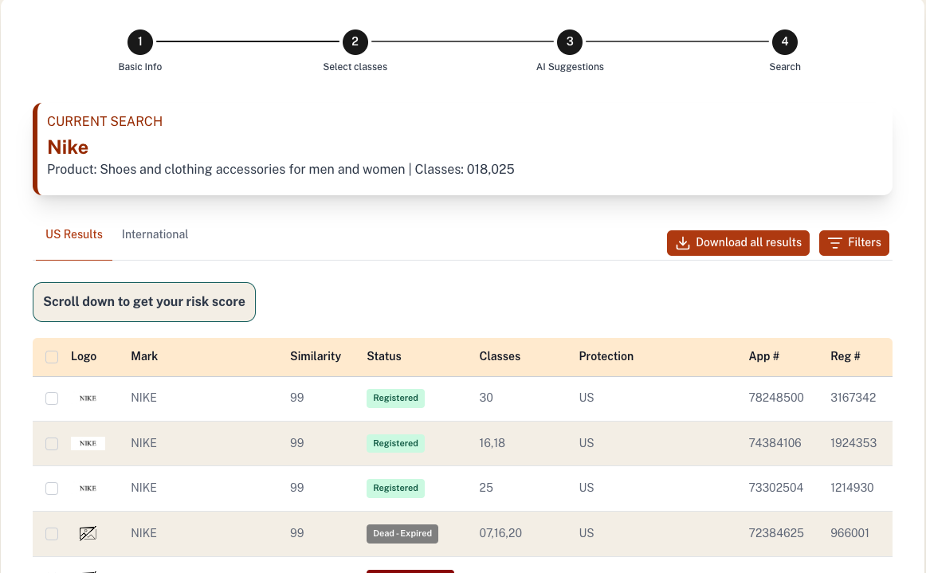Click the Registered badge for classes 16,18
The height and width of the screenshot is (573, 926).
(x=396, y=444)
